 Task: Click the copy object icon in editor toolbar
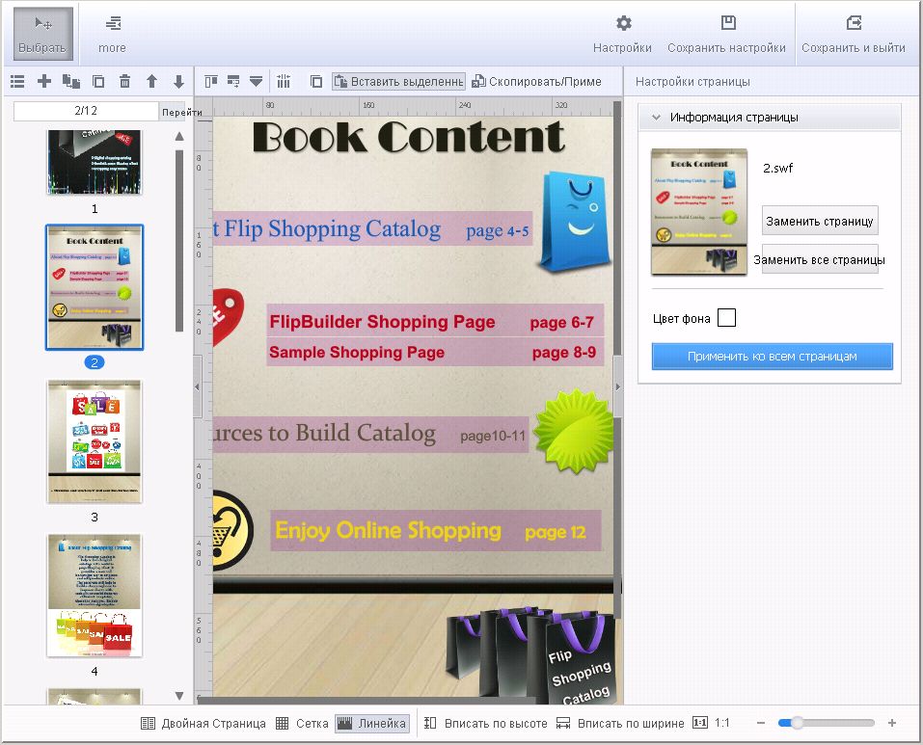pos(316,81)
